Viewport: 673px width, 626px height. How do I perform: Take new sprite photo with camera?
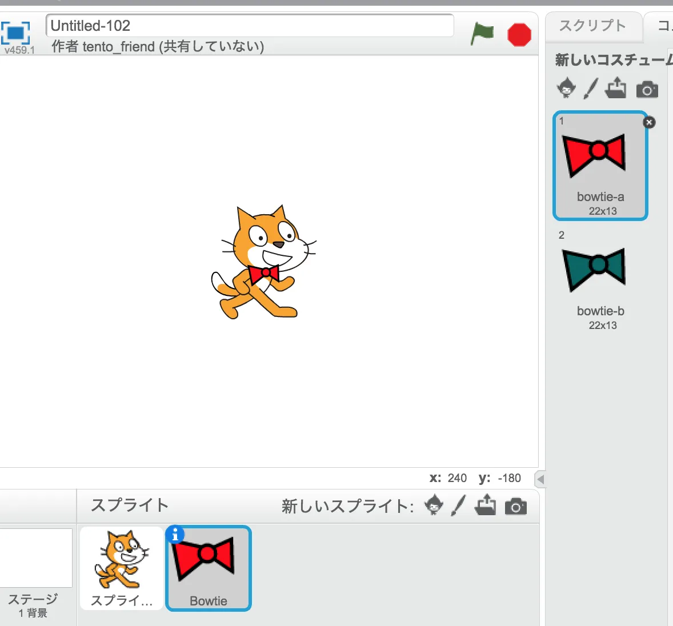tap(515, 506)
